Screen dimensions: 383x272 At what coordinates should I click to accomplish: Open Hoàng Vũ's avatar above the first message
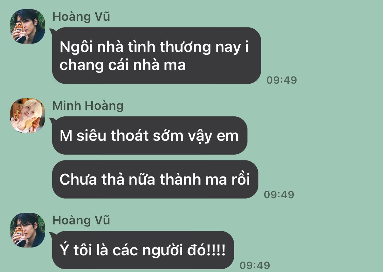(x=28, y=27)
